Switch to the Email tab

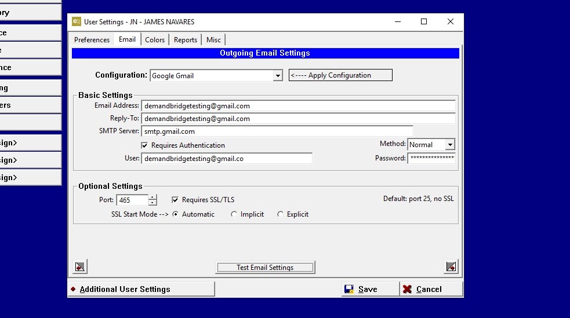(x=127, y=39)
